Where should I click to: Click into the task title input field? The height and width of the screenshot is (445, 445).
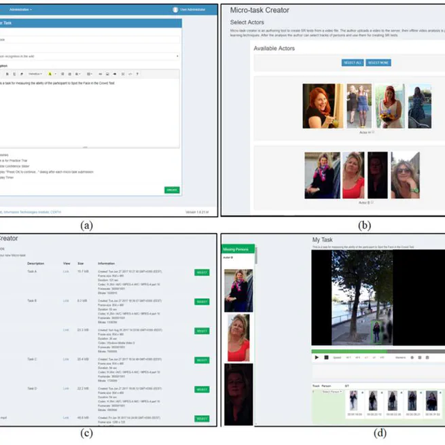[89, 39]
